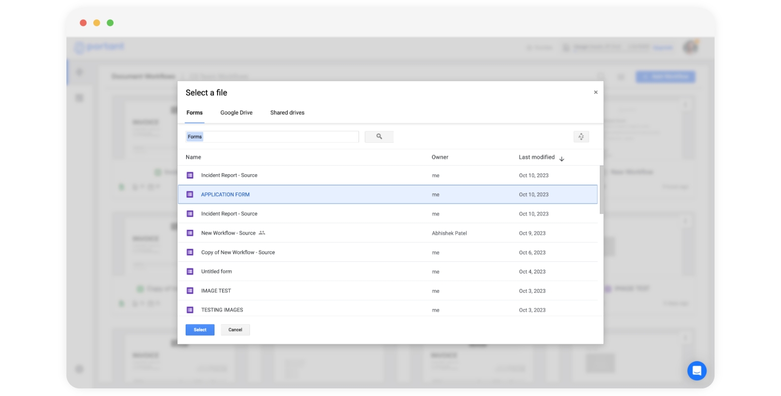Screen dimensions: 781x396
Task: Close the Select a file dialog
Action: click(595, 92)
